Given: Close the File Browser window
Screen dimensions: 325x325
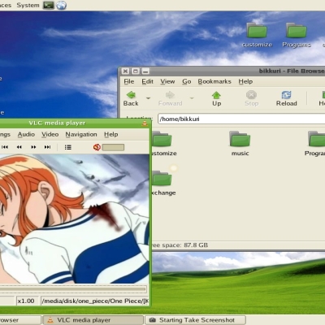Looking at the screenshot, I should [125, 71].
